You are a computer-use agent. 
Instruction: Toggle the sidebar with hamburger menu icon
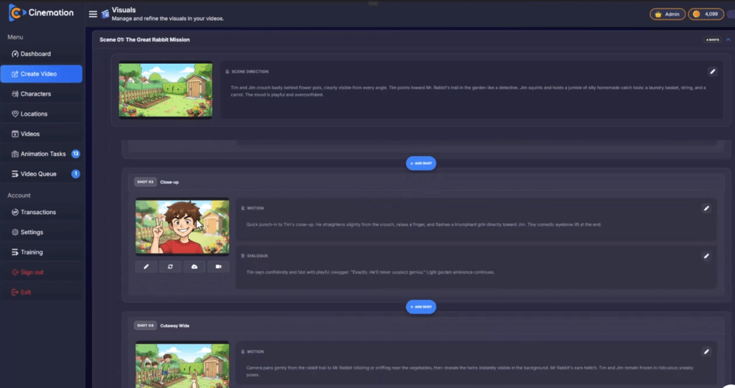pyautogui.click(x=93, y=14)
